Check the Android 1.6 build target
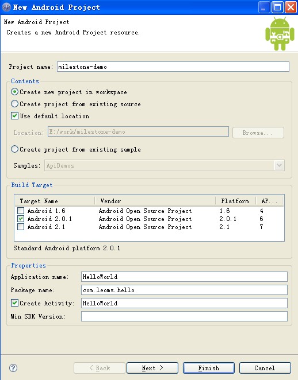Viewport: 298px width, 380px height. [x=21, y=210]
